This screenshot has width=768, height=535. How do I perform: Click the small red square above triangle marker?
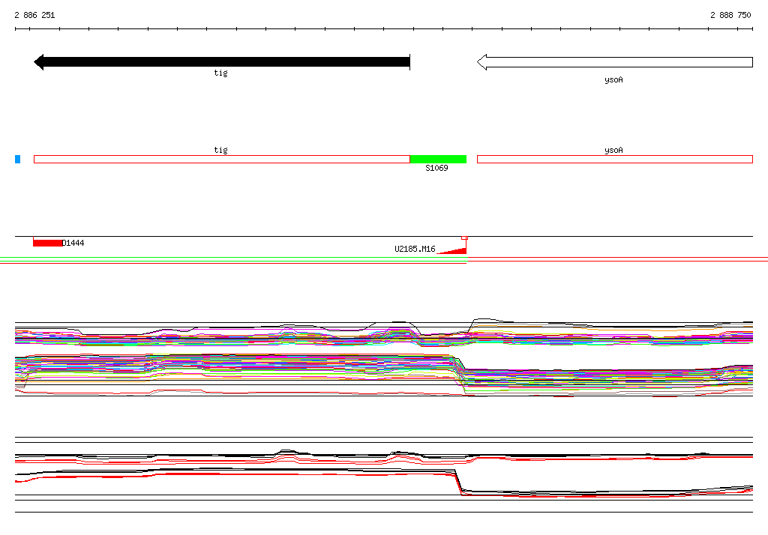coord(464,238)
